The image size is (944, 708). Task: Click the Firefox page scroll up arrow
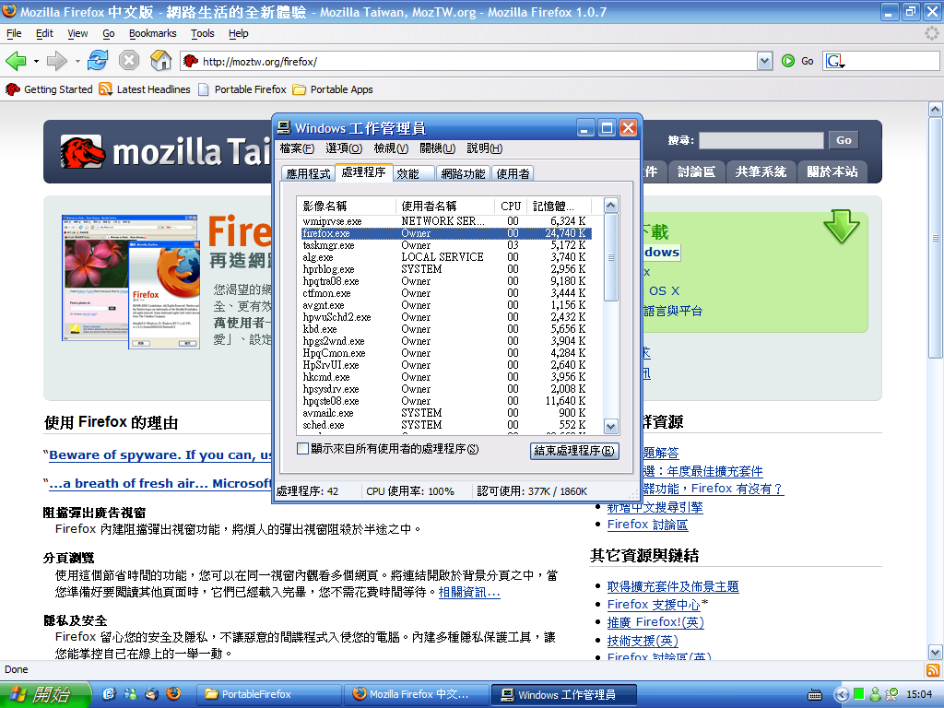tap(935, 110)
